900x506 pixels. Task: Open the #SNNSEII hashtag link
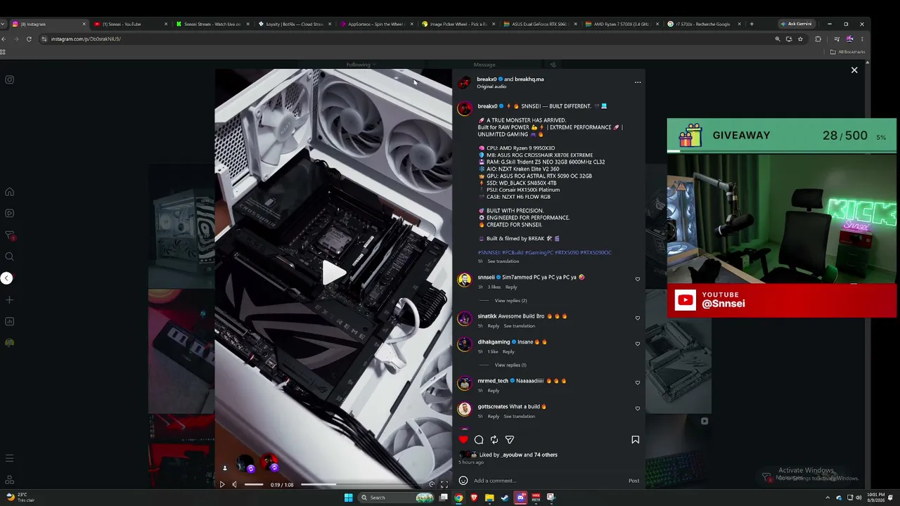[489, 252]
